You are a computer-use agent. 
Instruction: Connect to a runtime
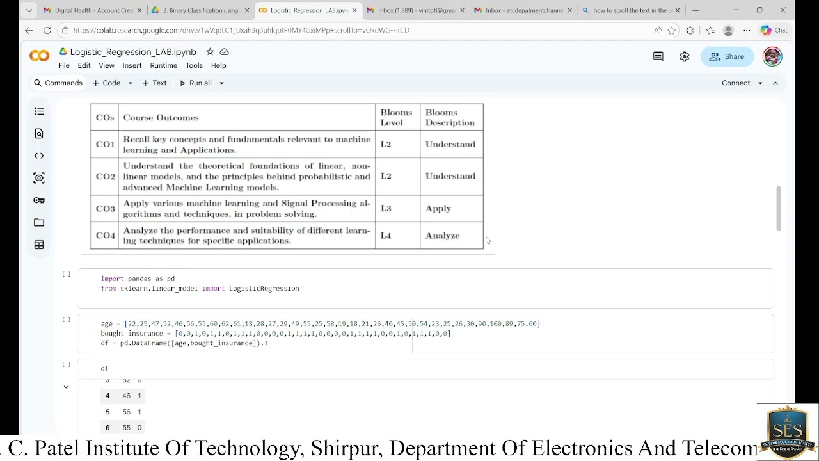736,83
